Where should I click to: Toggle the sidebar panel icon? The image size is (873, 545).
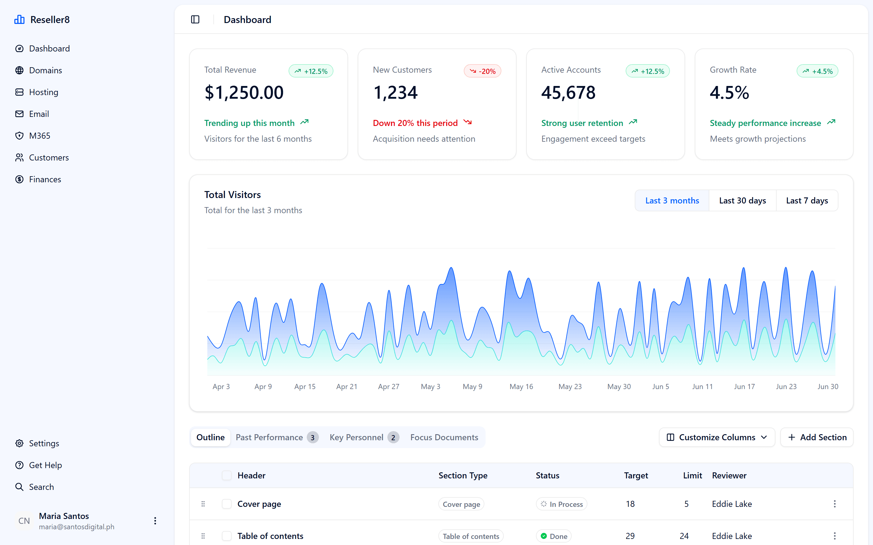click(195, 19)
